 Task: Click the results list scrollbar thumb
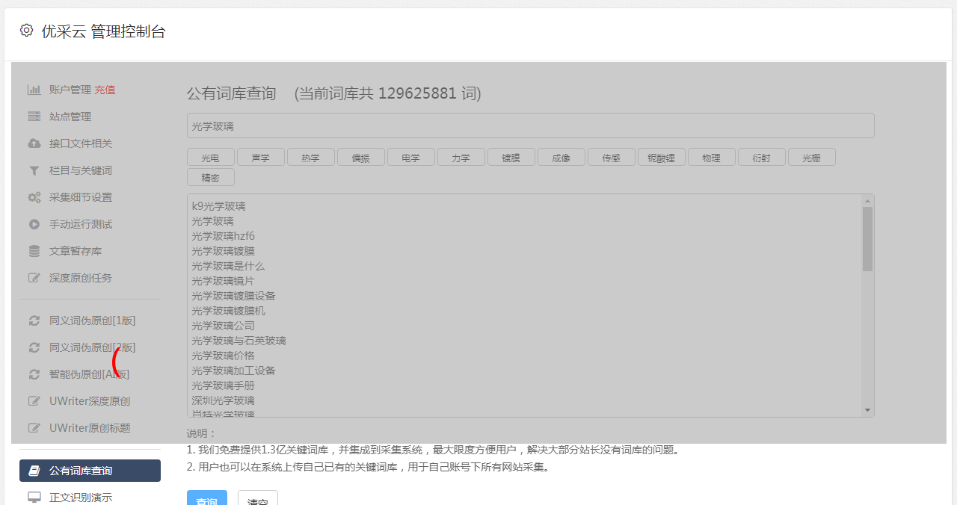click(x=867, y=239)
